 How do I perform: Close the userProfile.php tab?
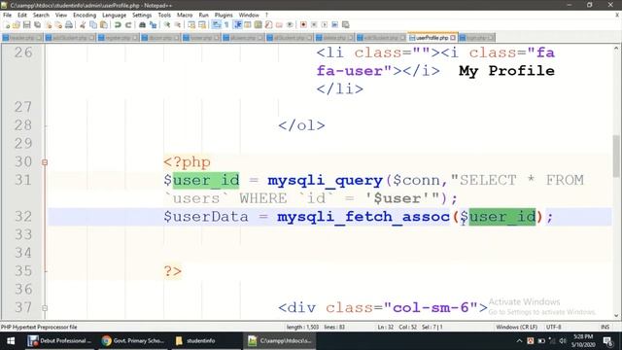453,38
